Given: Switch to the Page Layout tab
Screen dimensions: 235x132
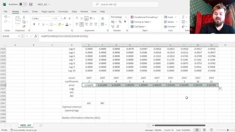Looking at the screenshot, I should click(x=48, y=11).
